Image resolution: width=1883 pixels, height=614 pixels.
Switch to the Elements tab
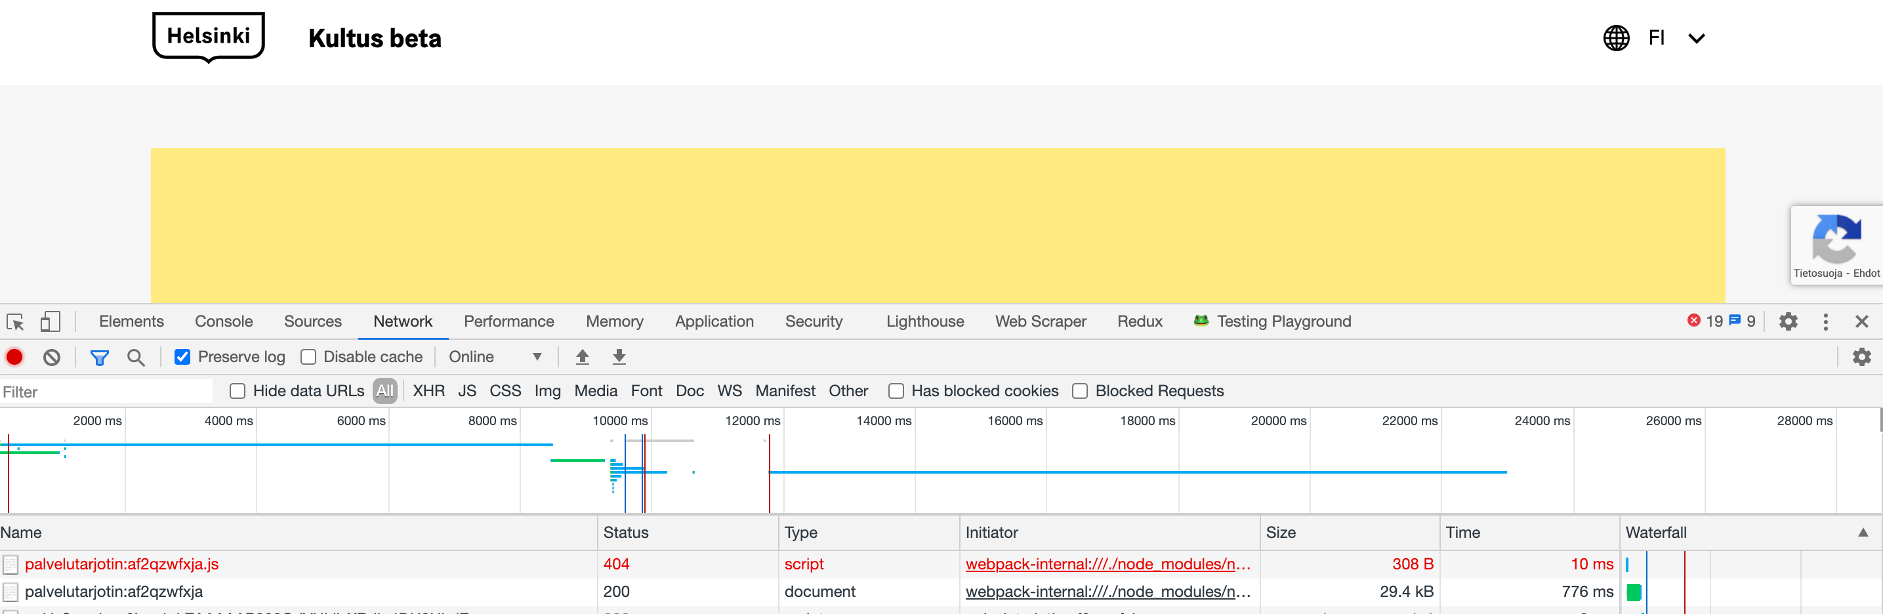(x=132, y=321)
